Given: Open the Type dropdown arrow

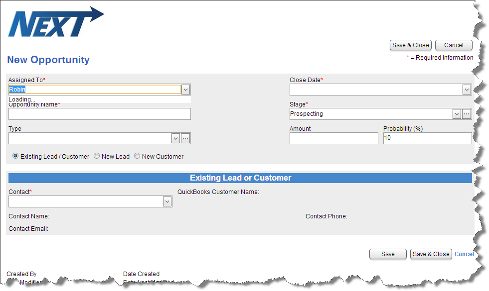Looking at the screenshot, I should point(175,138).
